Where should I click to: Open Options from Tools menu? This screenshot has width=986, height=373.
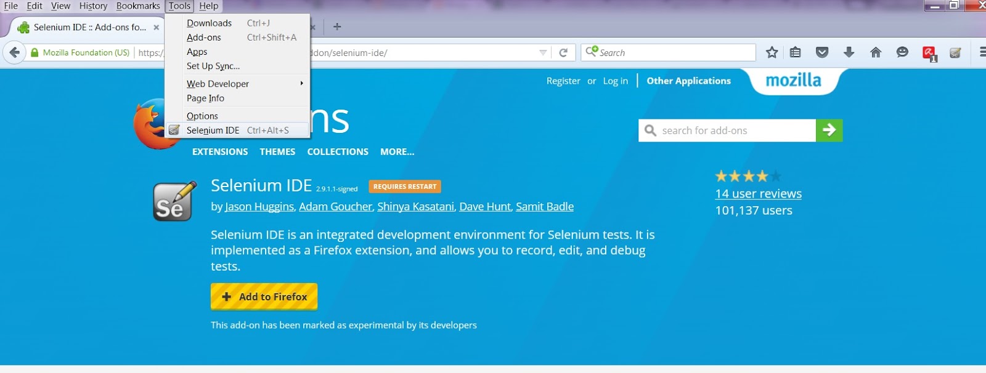237,116
